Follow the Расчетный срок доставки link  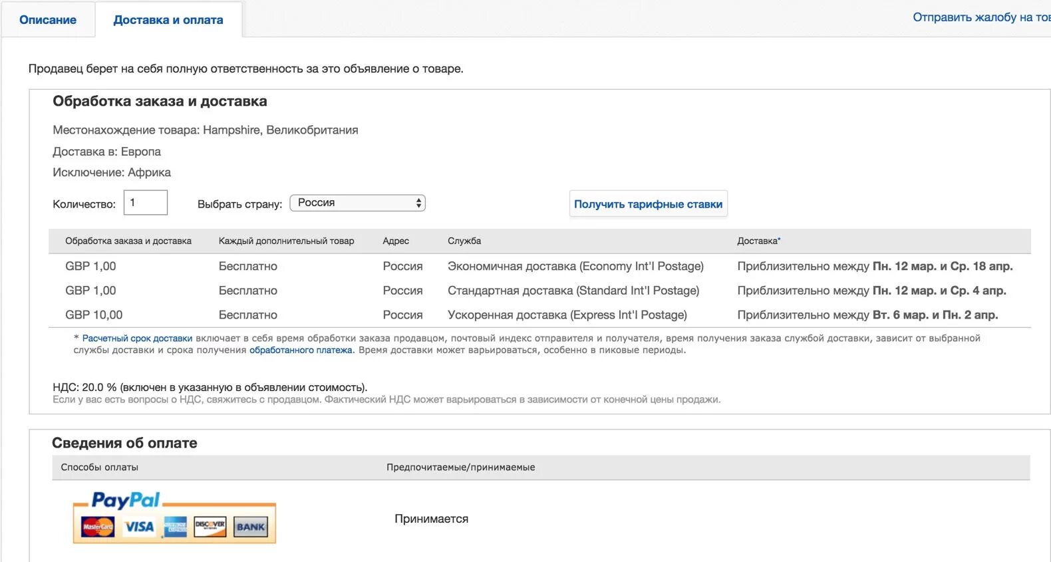137,339
